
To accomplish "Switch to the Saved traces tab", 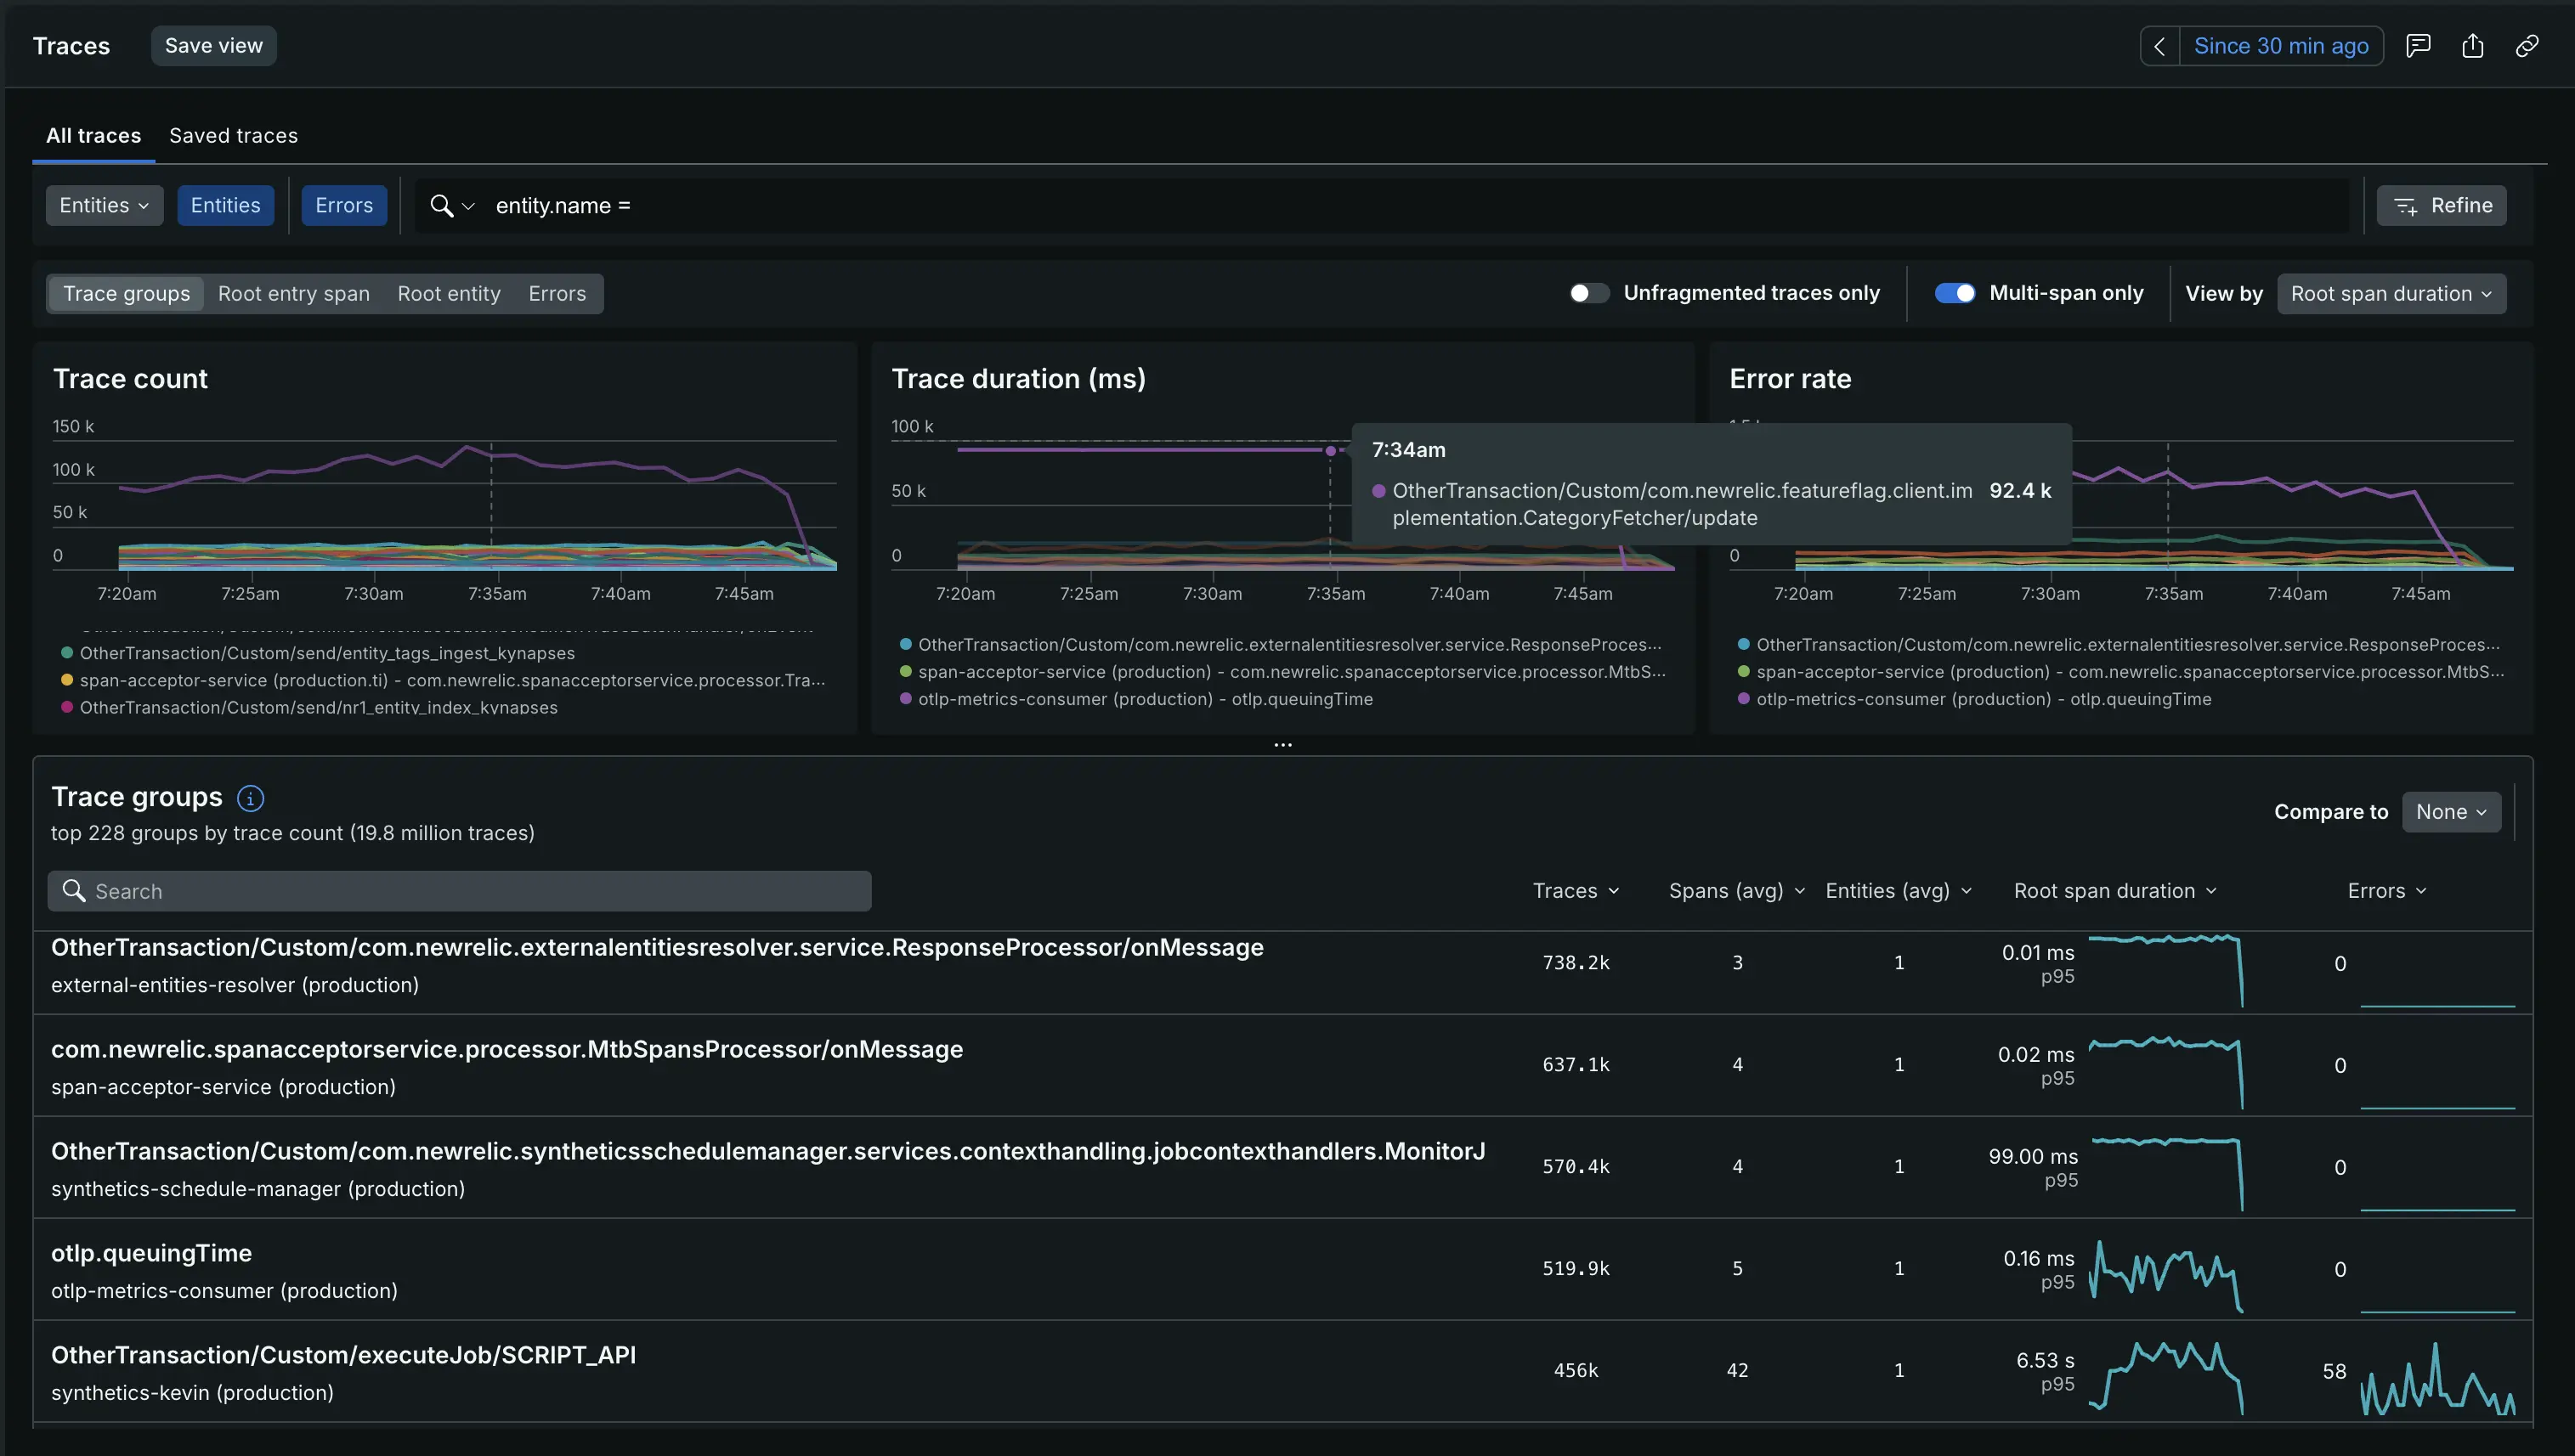I will 233,136.
